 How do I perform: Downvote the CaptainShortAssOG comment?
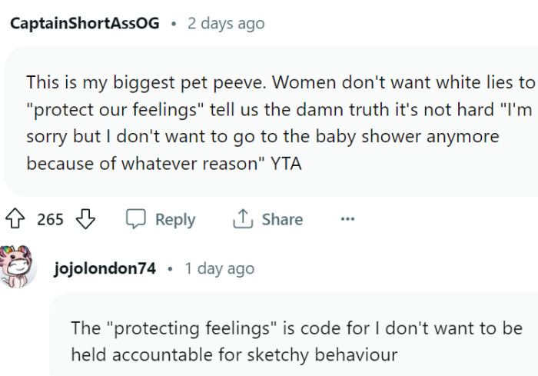(85, 220)
